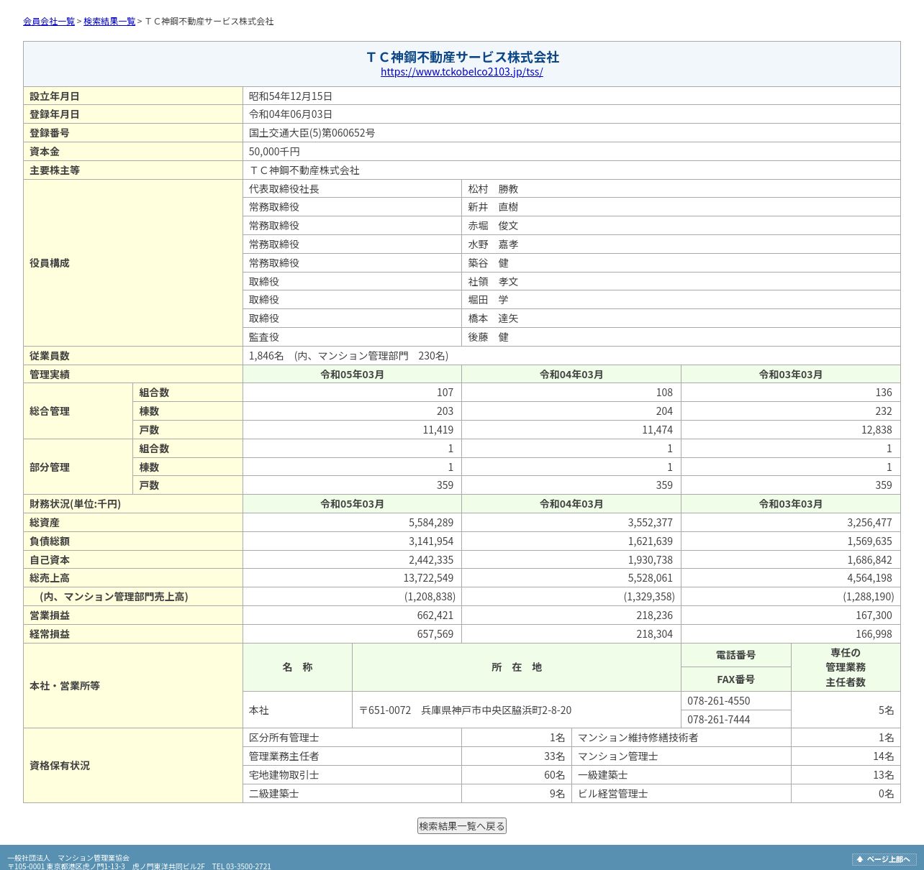The height and width of the screenshot is (870, 924).
Task: Select the ビル経営管理士 qualification label
Action: [x=613, y=794]
